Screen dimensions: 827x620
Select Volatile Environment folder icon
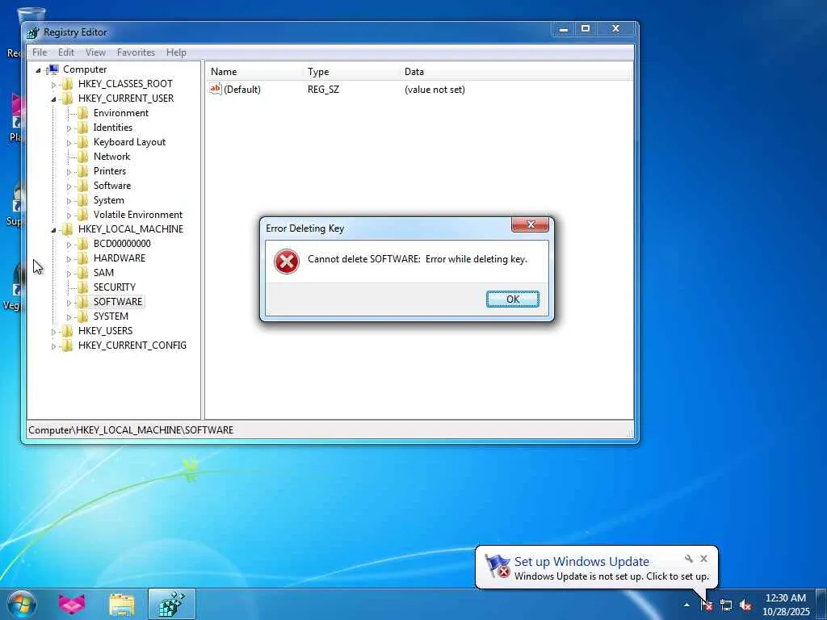[x=82, y=215]
